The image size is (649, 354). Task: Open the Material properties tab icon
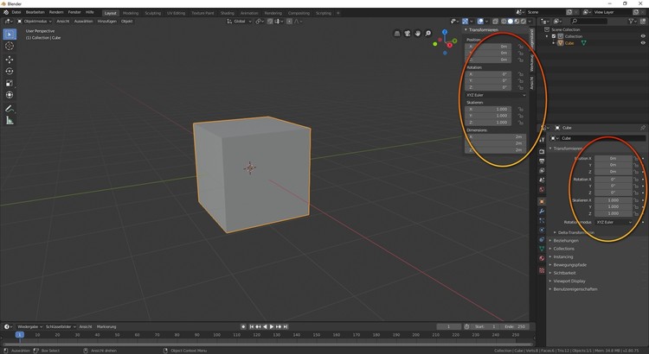point(542,258)
